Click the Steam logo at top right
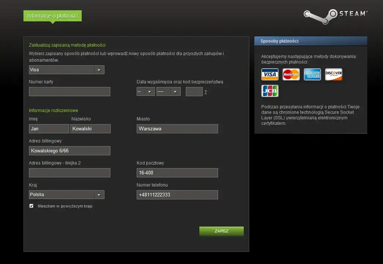This screenshot has width=383, height=264. (335, 15)
